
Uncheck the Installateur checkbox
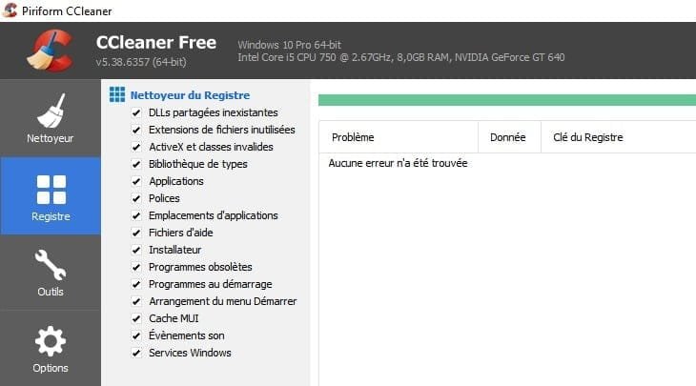(136, 250)
